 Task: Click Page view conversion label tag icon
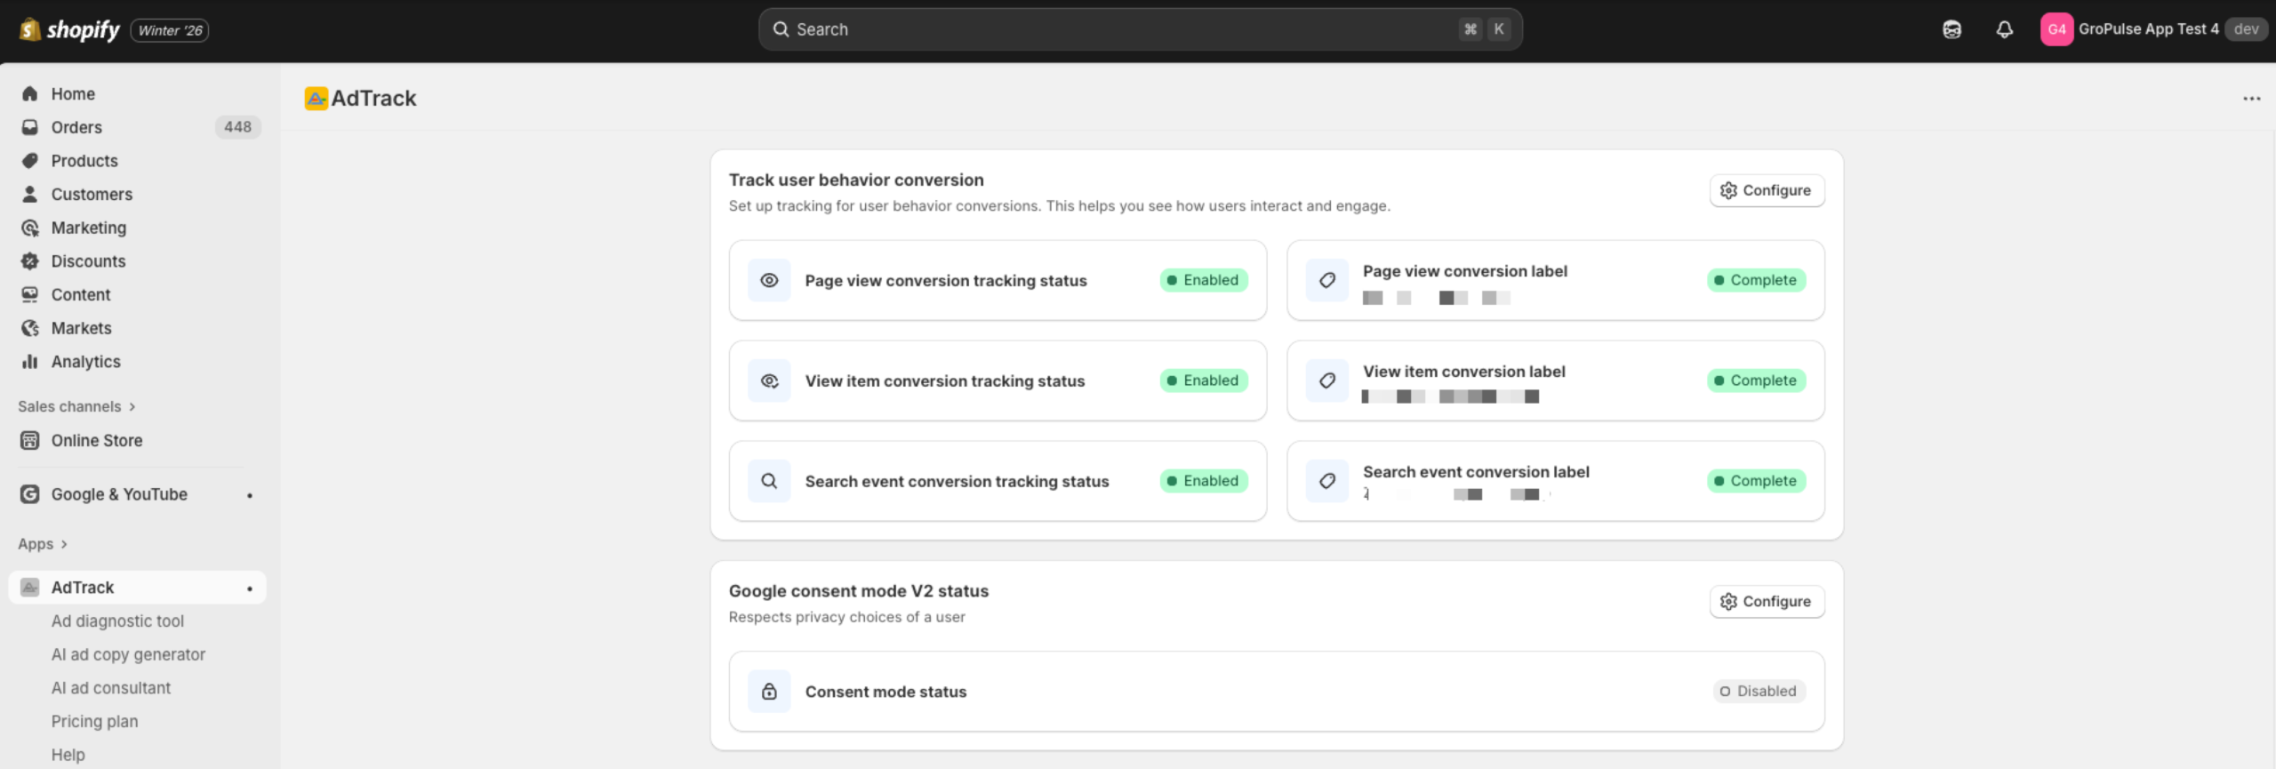tap(1327, 280)
